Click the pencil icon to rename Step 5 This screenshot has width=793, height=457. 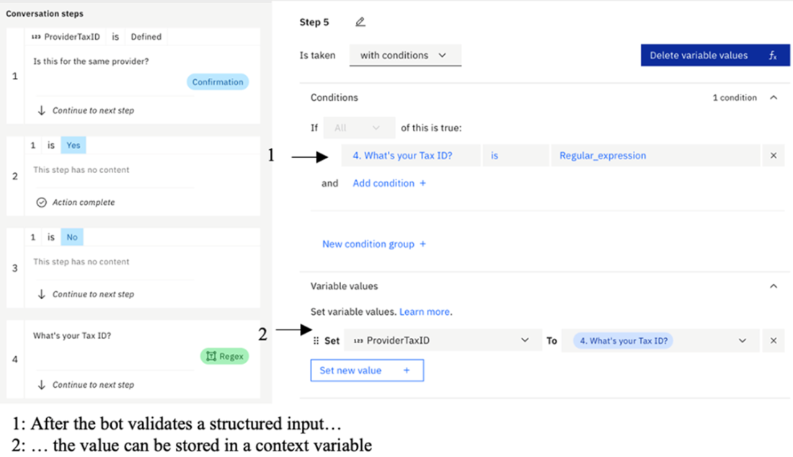(360, 22)
